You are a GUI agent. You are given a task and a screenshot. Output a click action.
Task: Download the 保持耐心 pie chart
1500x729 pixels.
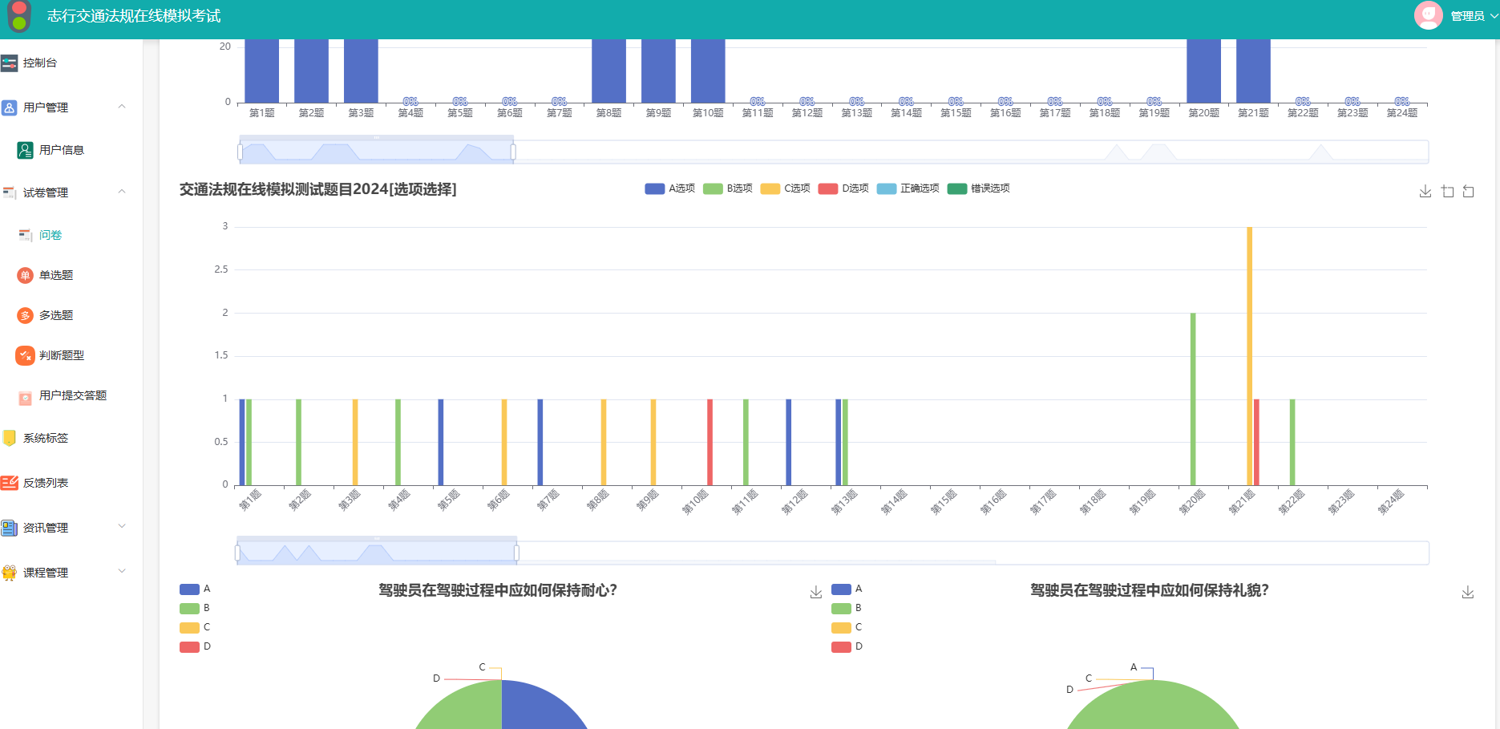coord(816,592)
